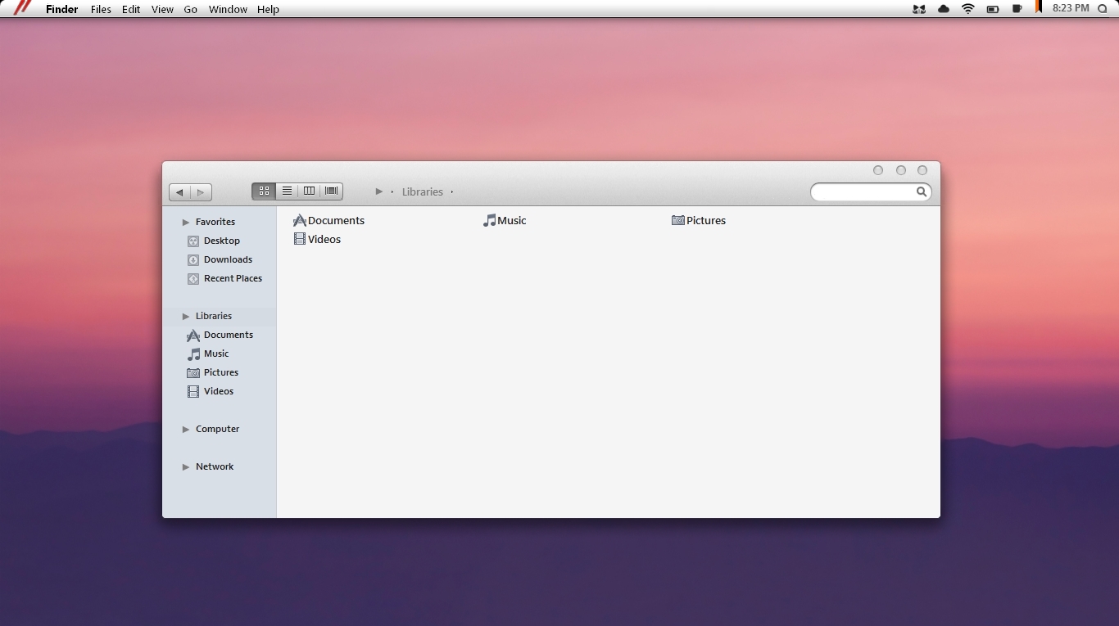Click the Downloads icon in the sidebar
This screenshot has width=1119, height=626.
coord(193,259)
